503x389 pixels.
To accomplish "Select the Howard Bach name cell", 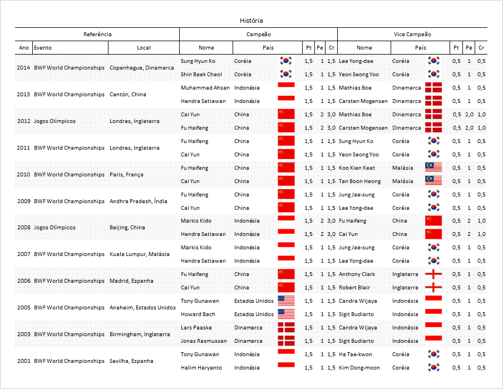I will [x=198, y=314].
